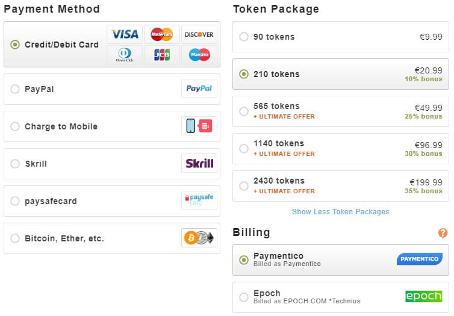Click the PayPal logo
The image size is (454, 316).
(x=199, y=88)
